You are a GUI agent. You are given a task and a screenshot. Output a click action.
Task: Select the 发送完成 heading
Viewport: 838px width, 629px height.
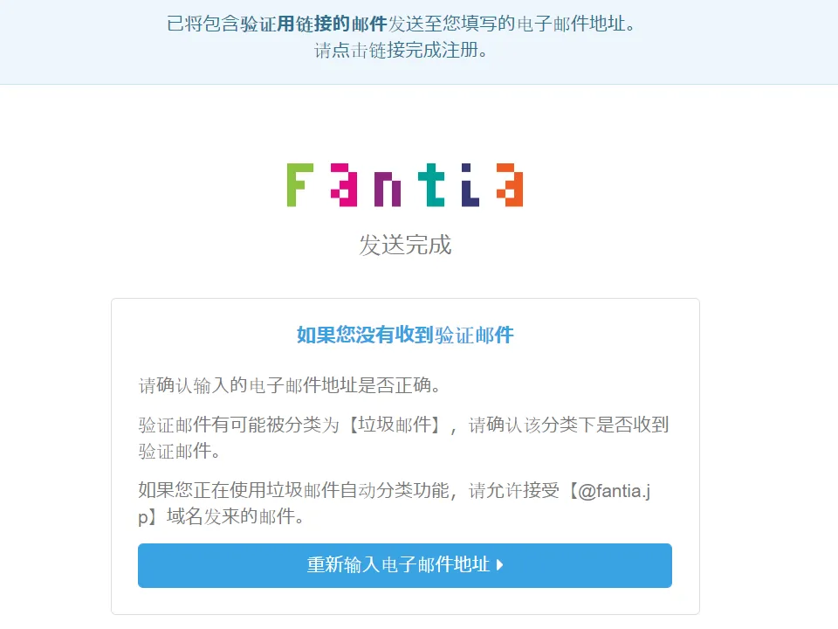(404, 245)
